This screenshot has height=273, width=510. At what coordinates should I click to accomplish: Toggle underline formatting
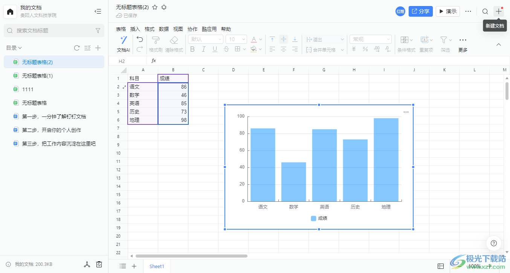(215, 49)
